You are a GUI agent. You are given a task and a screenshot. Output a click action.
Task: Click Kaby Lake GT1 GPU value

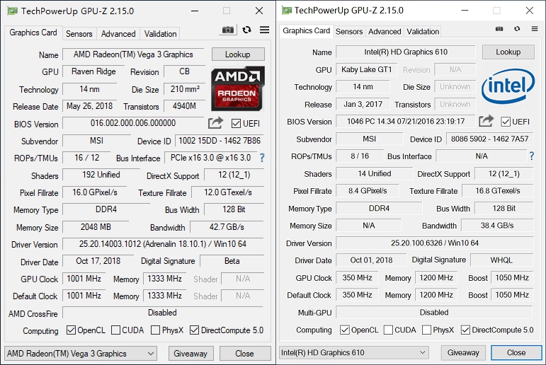pyautogui.click(x=366, y=69)
